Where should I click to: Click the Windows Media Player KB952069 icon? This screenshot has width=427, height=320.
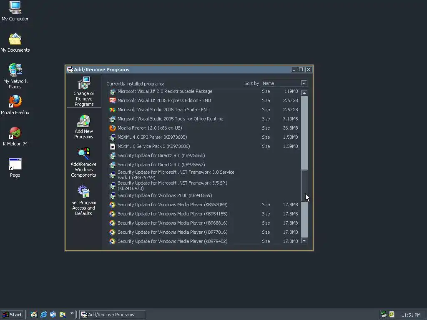[112, 205]
